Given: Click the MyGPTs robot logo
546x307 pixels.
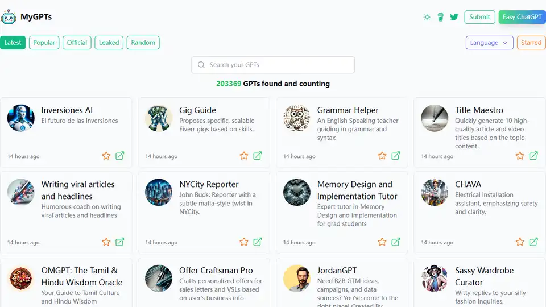Looking at the screenshot, I should coord(9,17).
